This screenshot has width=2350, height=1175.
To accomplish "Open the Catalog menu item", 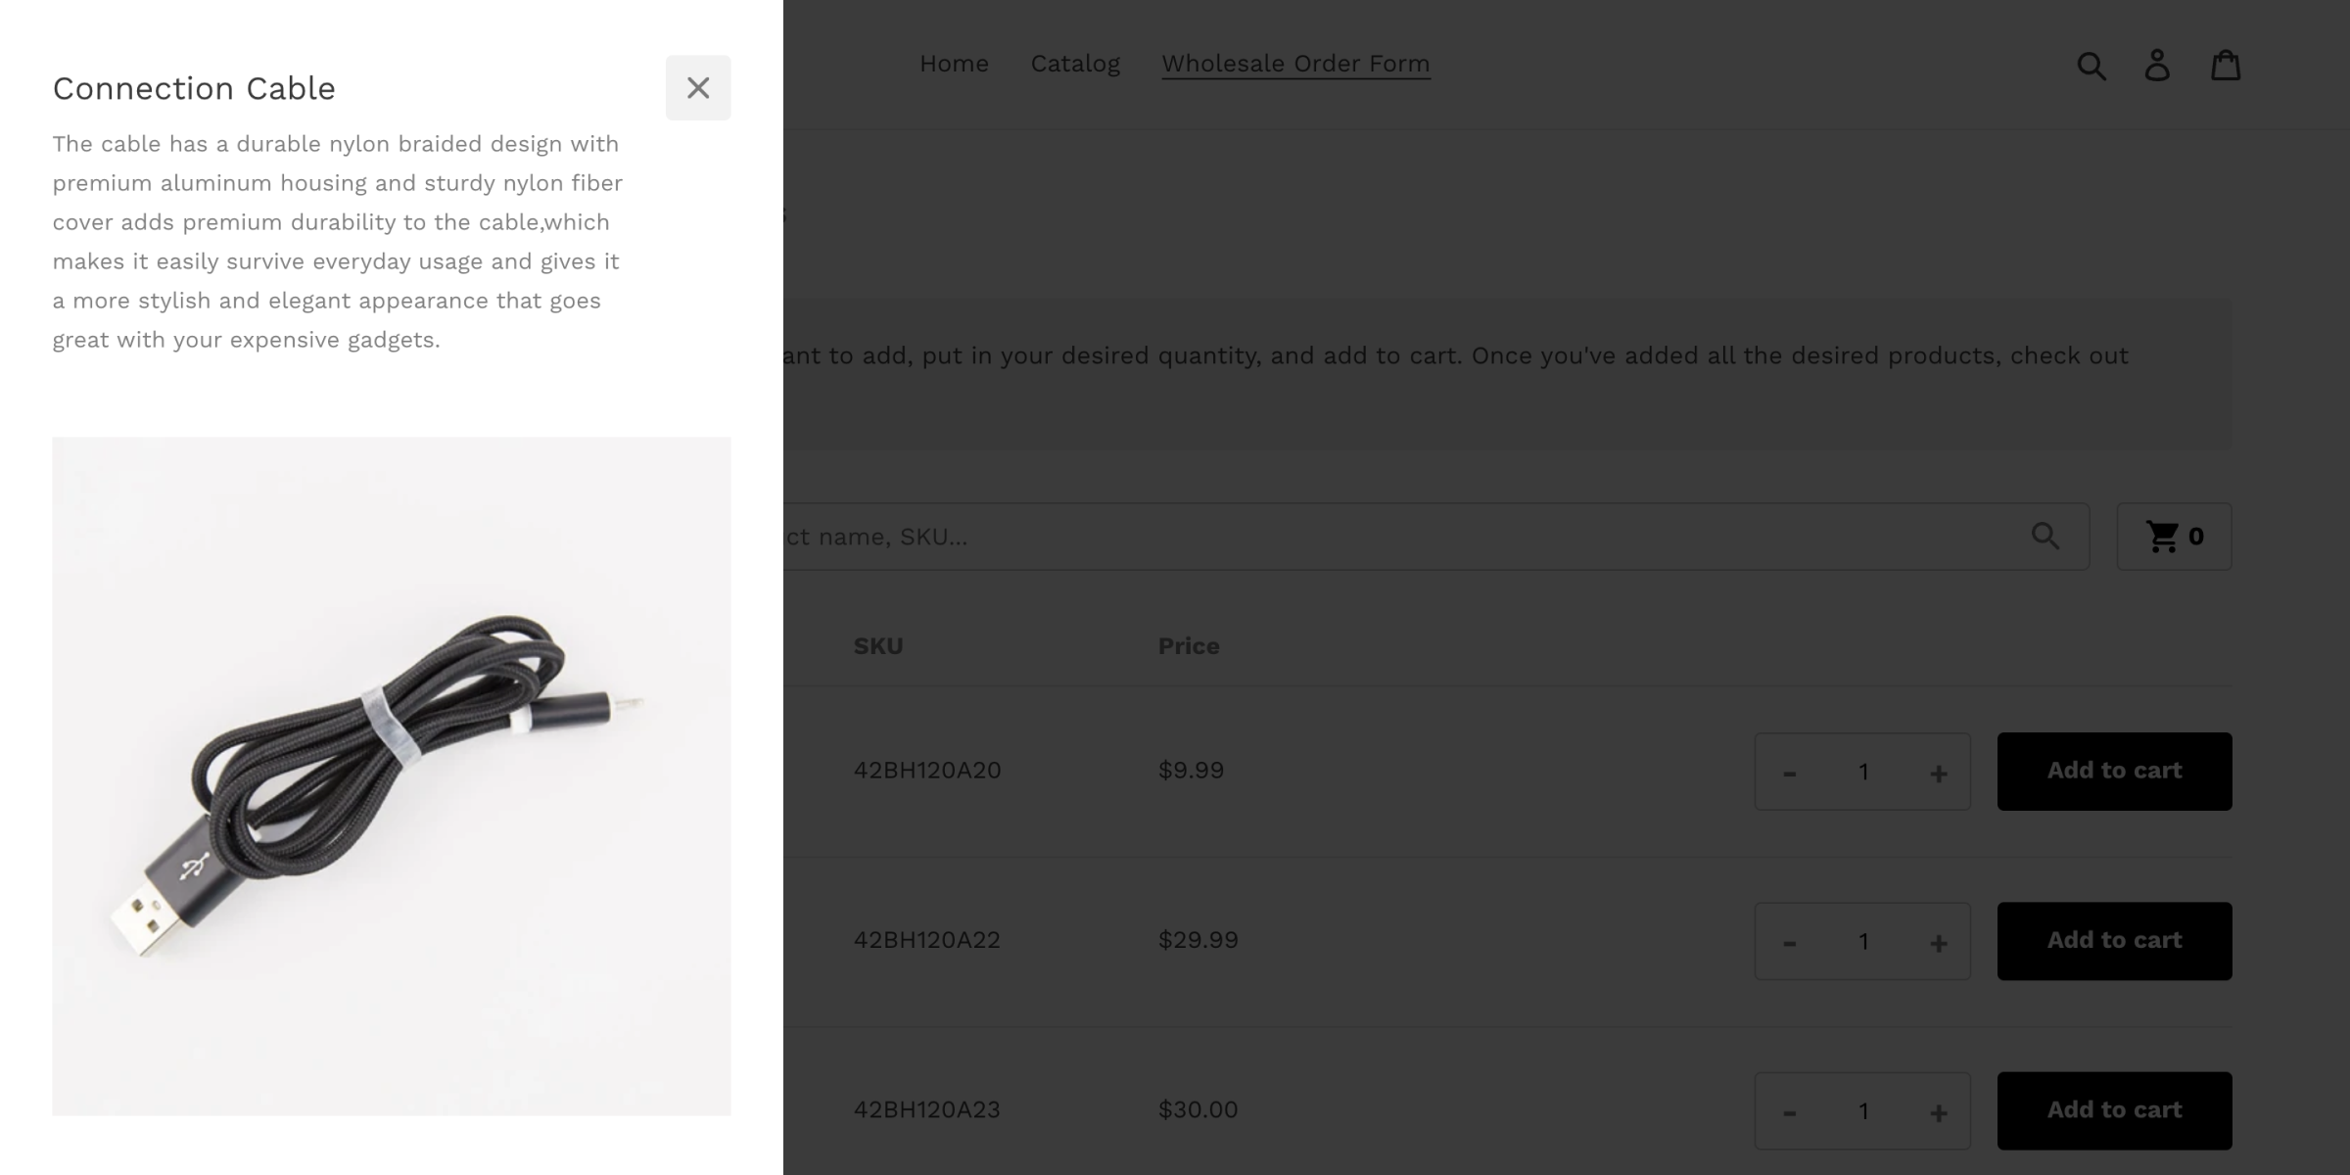I will pos(1075,64).
